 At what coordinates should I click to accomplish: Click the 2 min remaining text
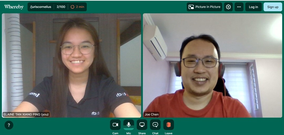[80, 7]
